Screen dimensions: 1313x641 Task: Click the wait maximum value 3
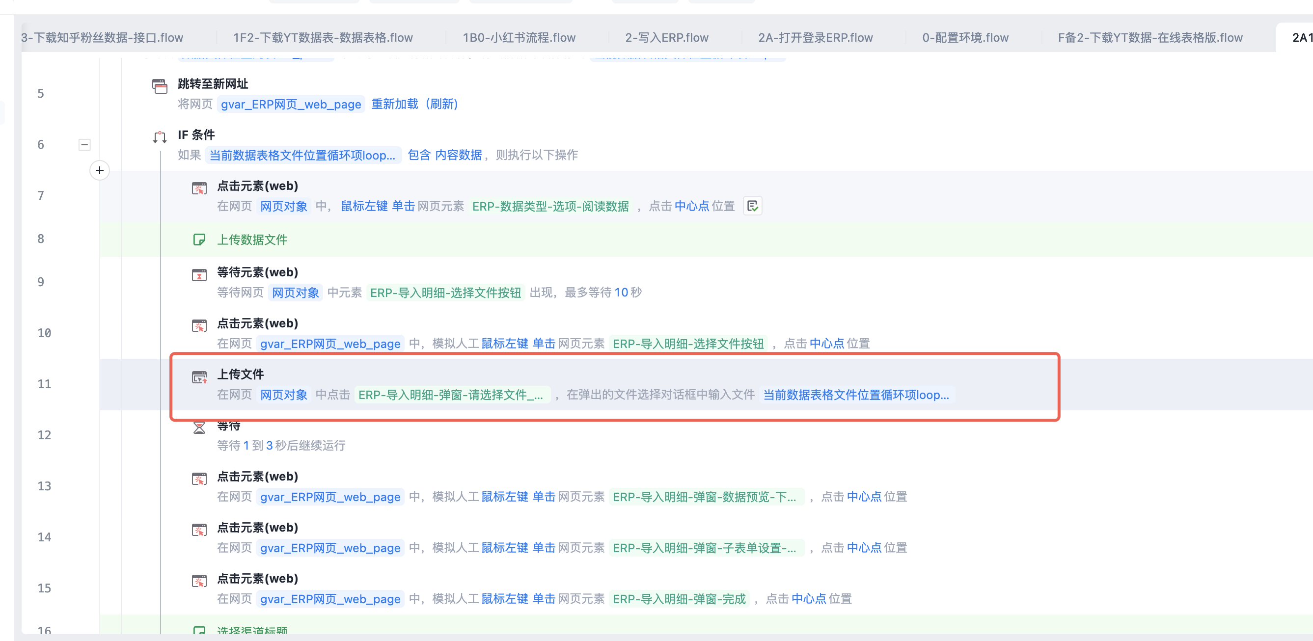[x=269, y=446]
